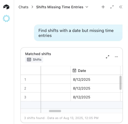Go back to Chats in the breadcrumb
This screenshot has height=124, width=128.
(x=23, y=7)
